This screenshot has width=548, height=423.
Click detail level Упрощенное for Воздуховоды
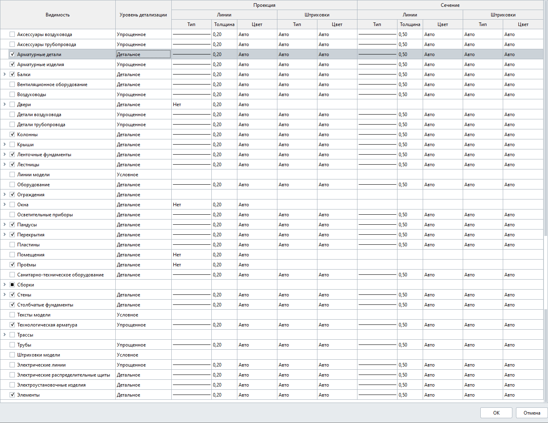143,95
